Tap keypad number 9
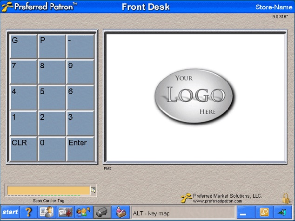The width and height of the screenshot is (295, 221). [x=80, y=71]
